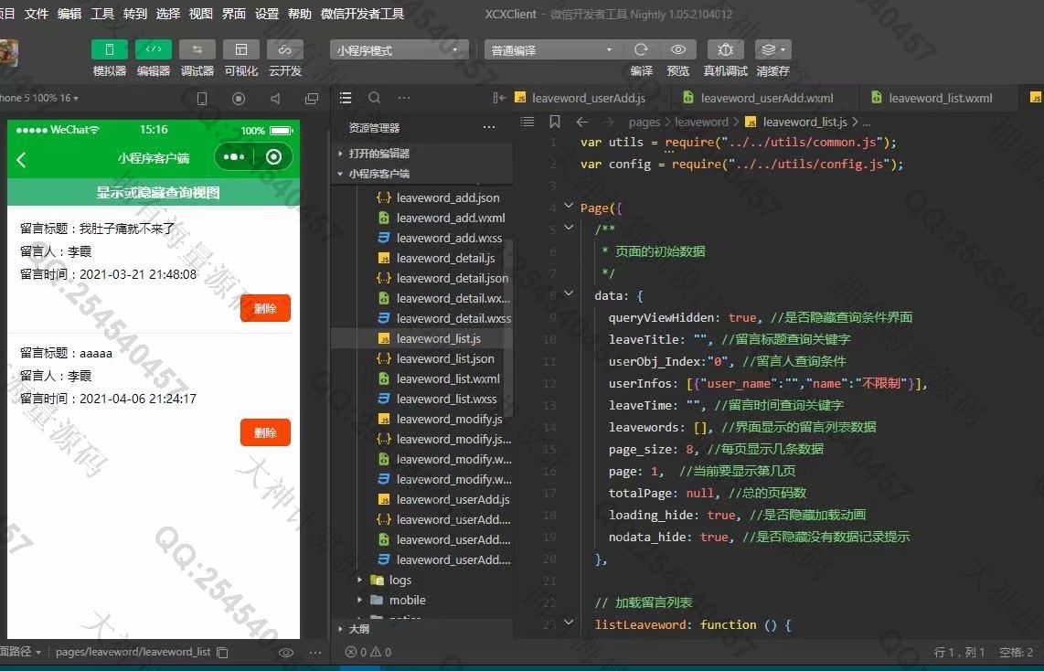Switch to leaveword_userAdd.js tab
This screenshot has height=671, width=1044.
click(589, 98)
